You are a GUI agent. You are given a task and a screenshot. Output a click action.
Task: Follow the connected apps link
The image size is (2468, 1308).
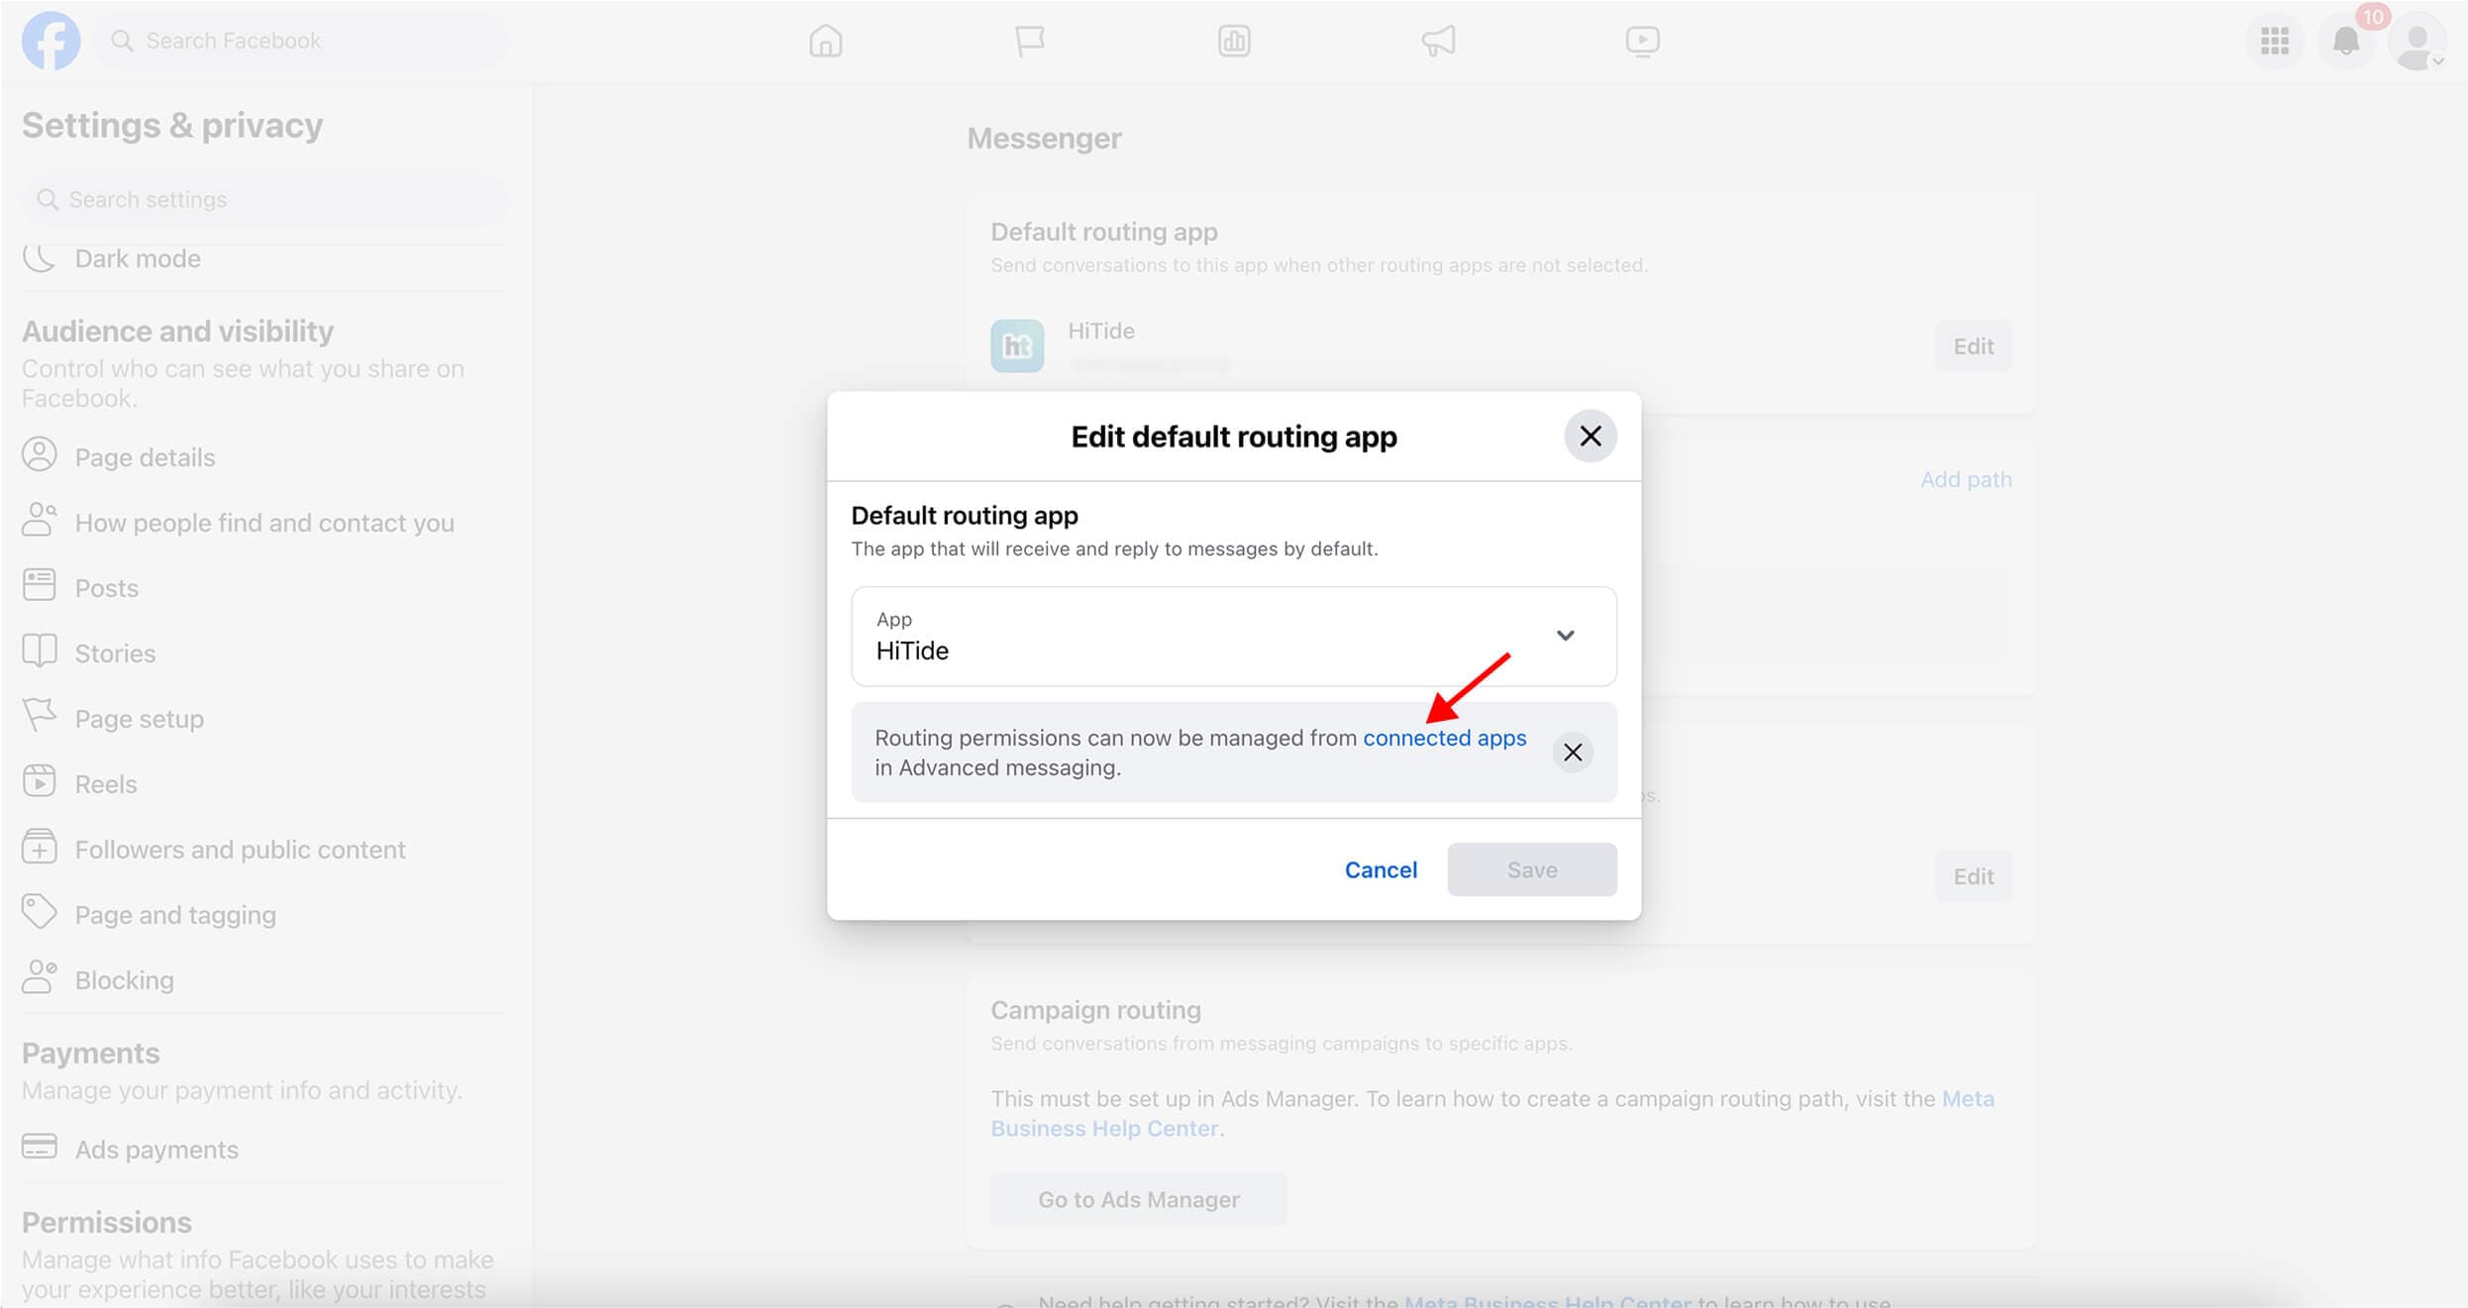pos(1444,738)
